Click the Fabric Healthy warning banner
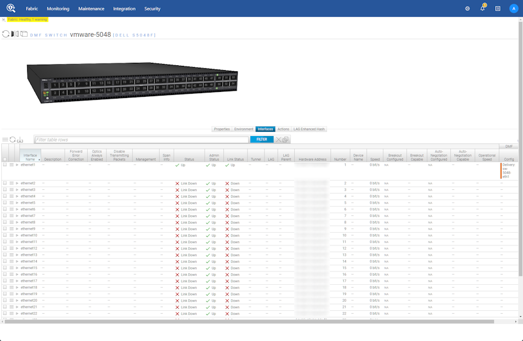This screenshot has height=341, width=523. [x=28, y=19]
